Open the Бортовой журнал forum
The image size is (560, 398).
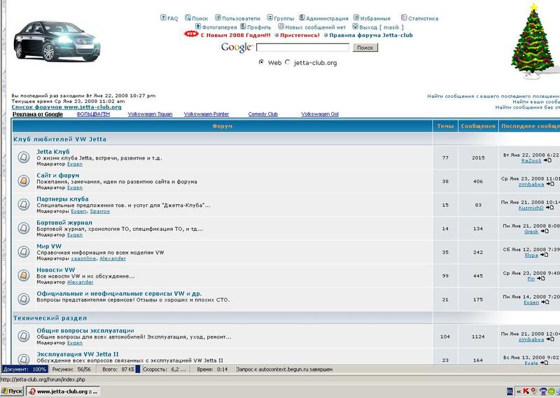(64, 222)
